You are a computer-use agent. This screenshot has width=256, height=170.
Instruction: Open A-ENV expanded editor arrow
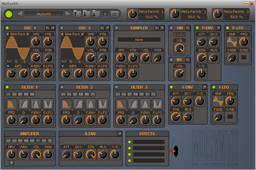tap(119, 134)
